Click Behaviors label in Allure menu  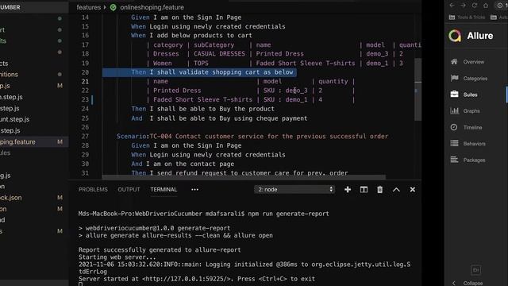(475, 144)
